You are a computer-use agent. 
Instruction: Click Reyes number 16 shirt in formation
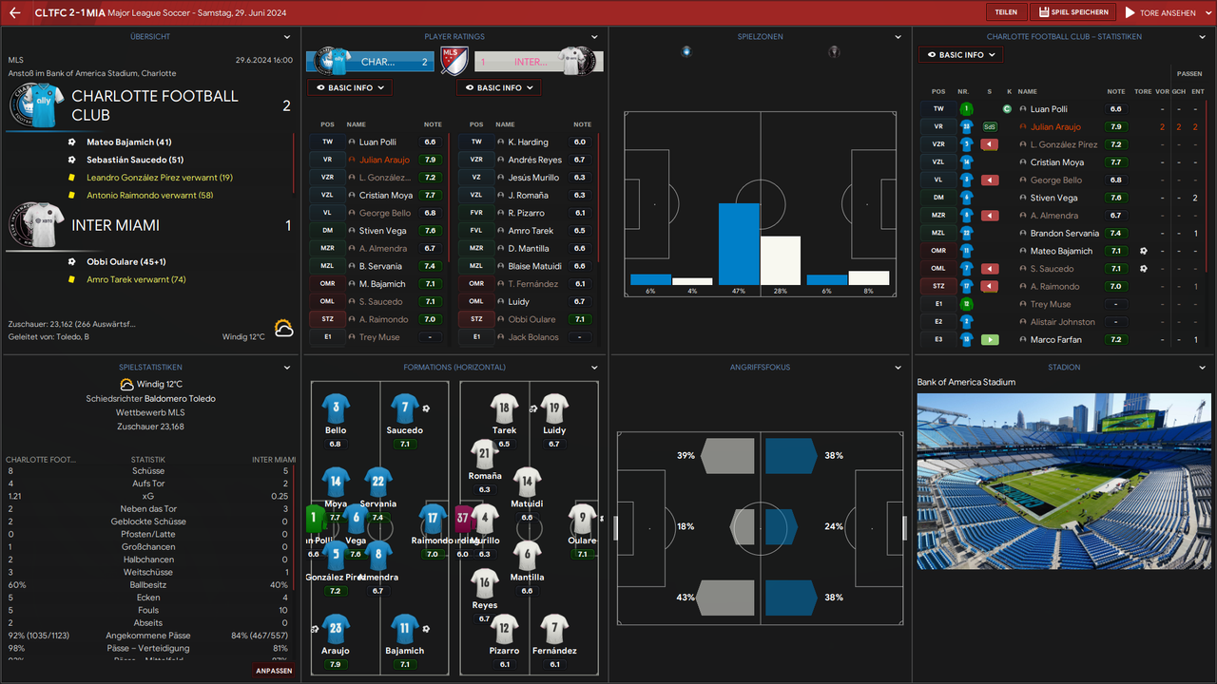pos(485,583)
